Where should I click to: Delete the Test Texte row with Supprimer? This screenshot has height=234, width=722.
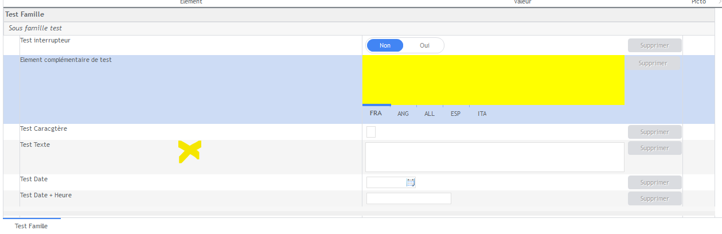pyautogui.click(x=654, y=148)
